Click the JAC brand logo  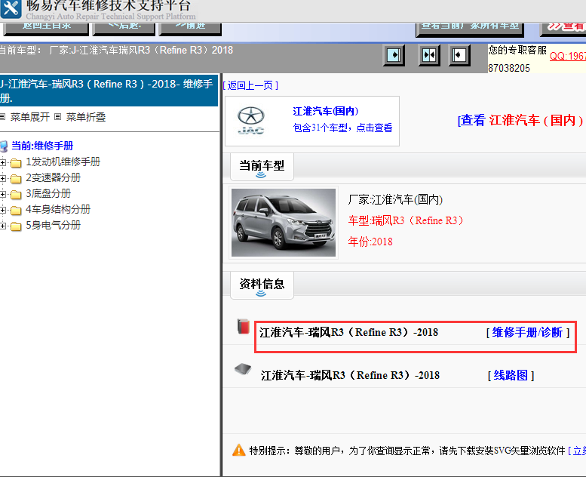click(x=251, y=121)
